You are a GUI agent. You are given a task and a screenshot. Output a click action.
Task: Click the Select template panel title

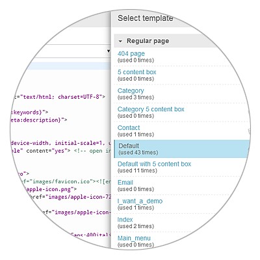(146, 18)
